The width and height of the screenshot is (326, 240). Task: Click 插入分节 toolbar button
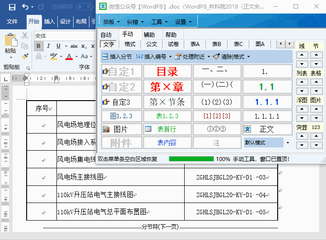point(117,56)
